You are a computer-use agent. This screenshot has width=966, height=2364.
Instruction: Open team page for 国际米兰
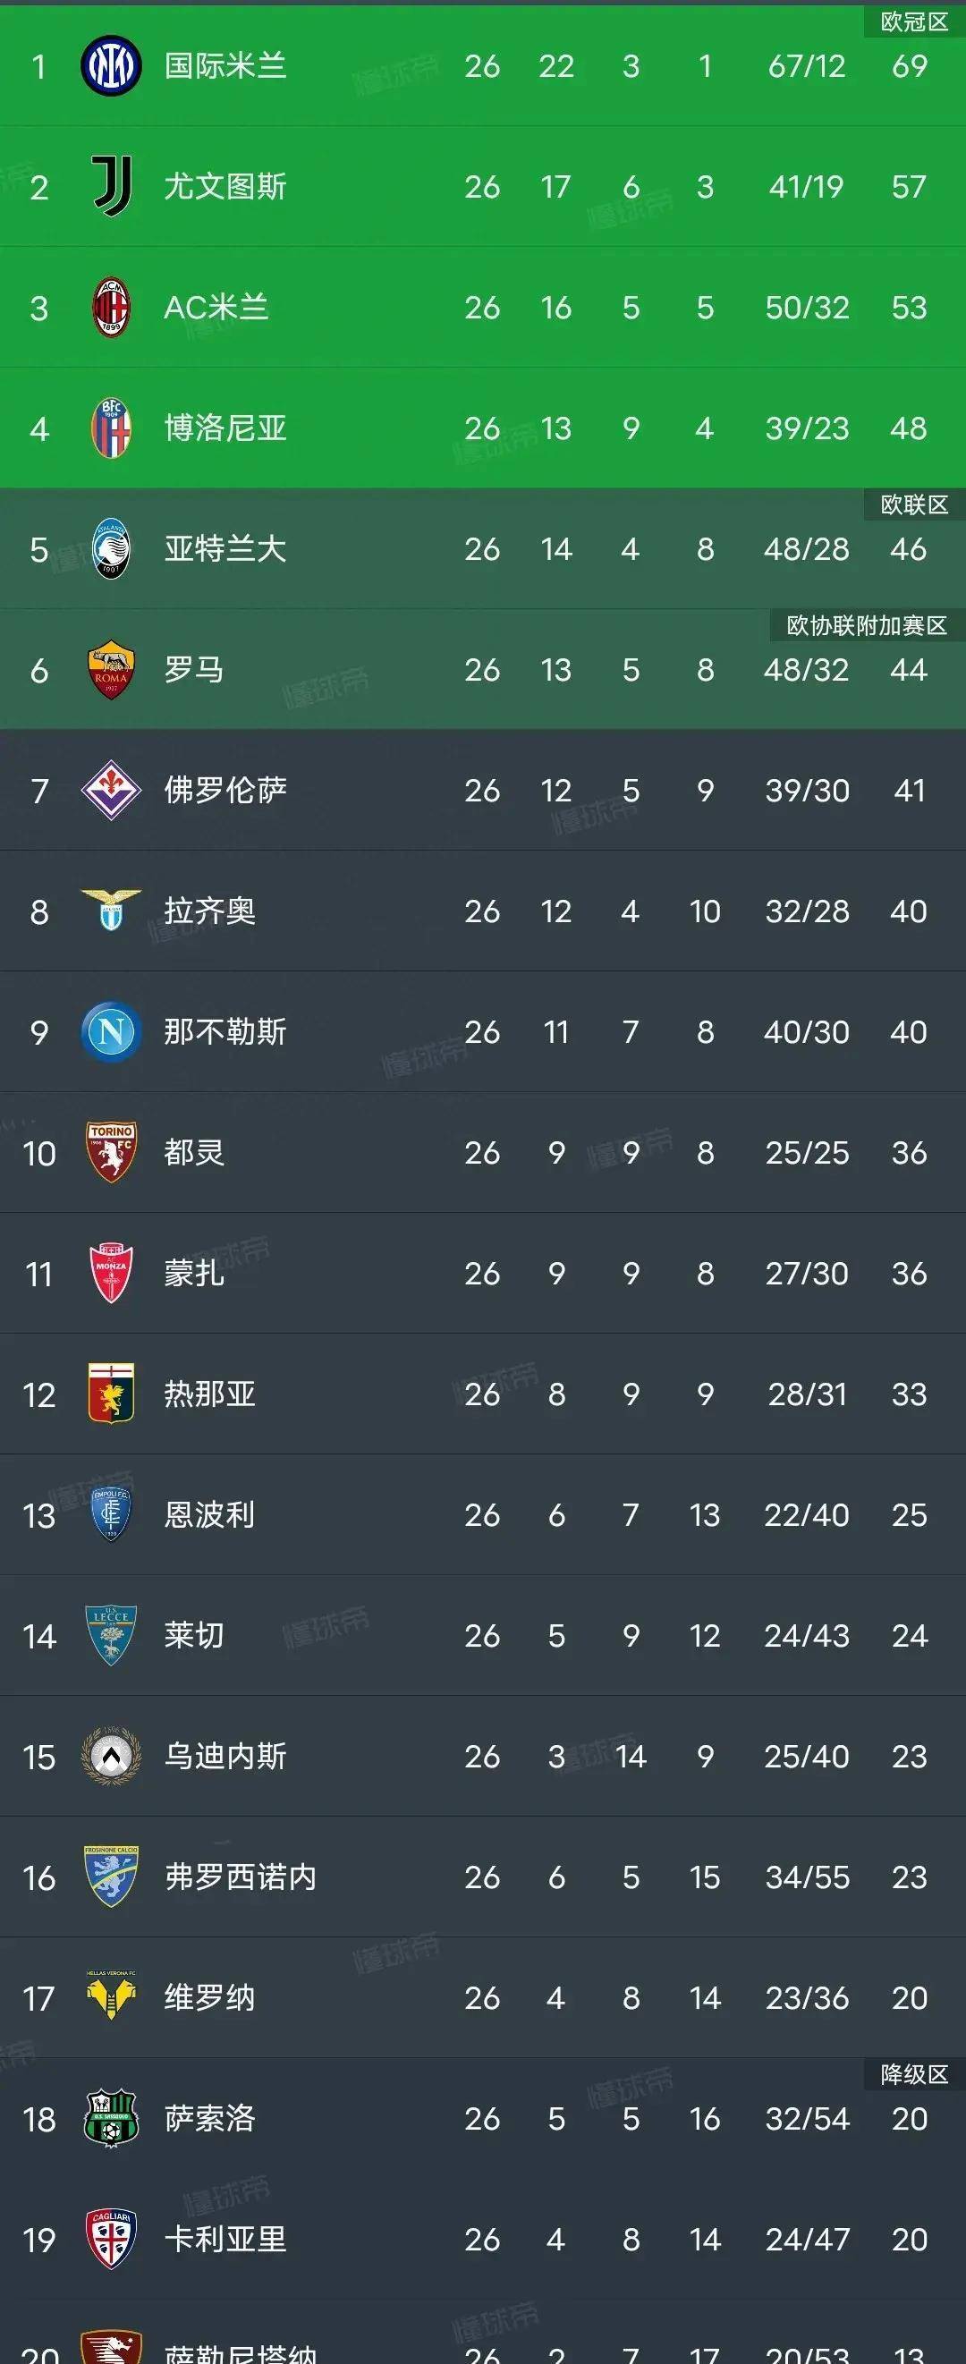225,66
